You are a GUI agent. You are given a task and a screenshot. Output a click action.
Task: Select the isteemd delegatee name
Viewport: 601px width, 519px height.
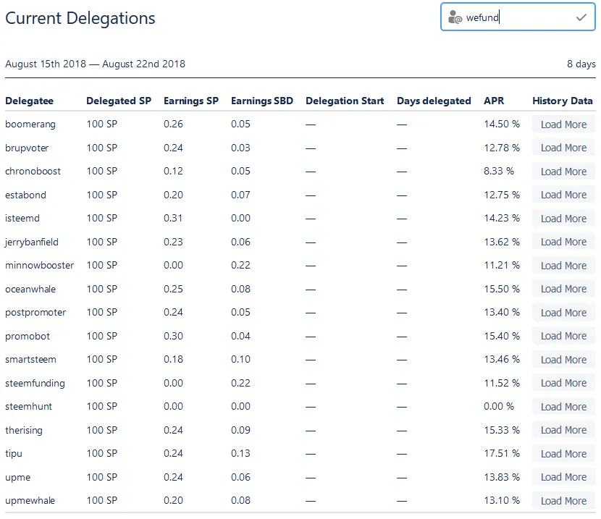coord(22,219)
